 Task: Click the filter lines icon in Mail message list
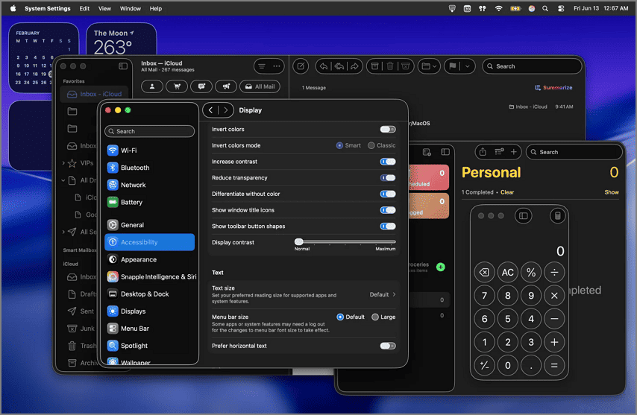pyautogui.click(x=262, y=66)
